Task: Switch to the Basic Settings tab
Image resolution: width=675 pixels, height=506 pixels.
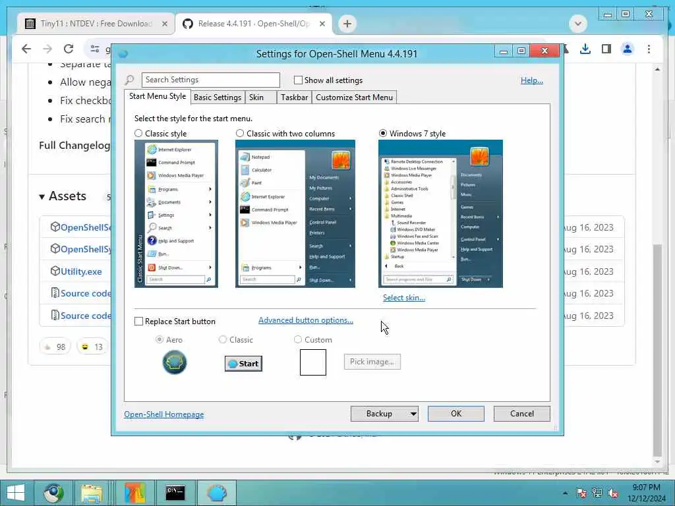Action: tap(218, 98)
